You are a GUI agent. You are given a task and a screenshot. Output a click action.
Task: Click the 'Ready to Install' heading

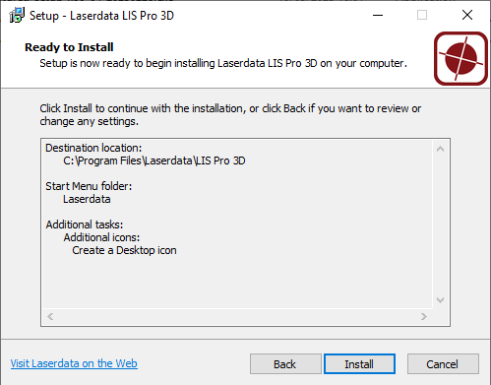[x=69, y=47]
